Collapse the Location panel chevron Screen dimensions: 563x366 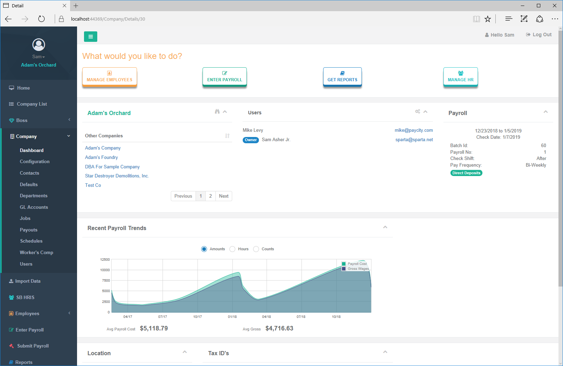pyautogui.click(x=185, y=352)
